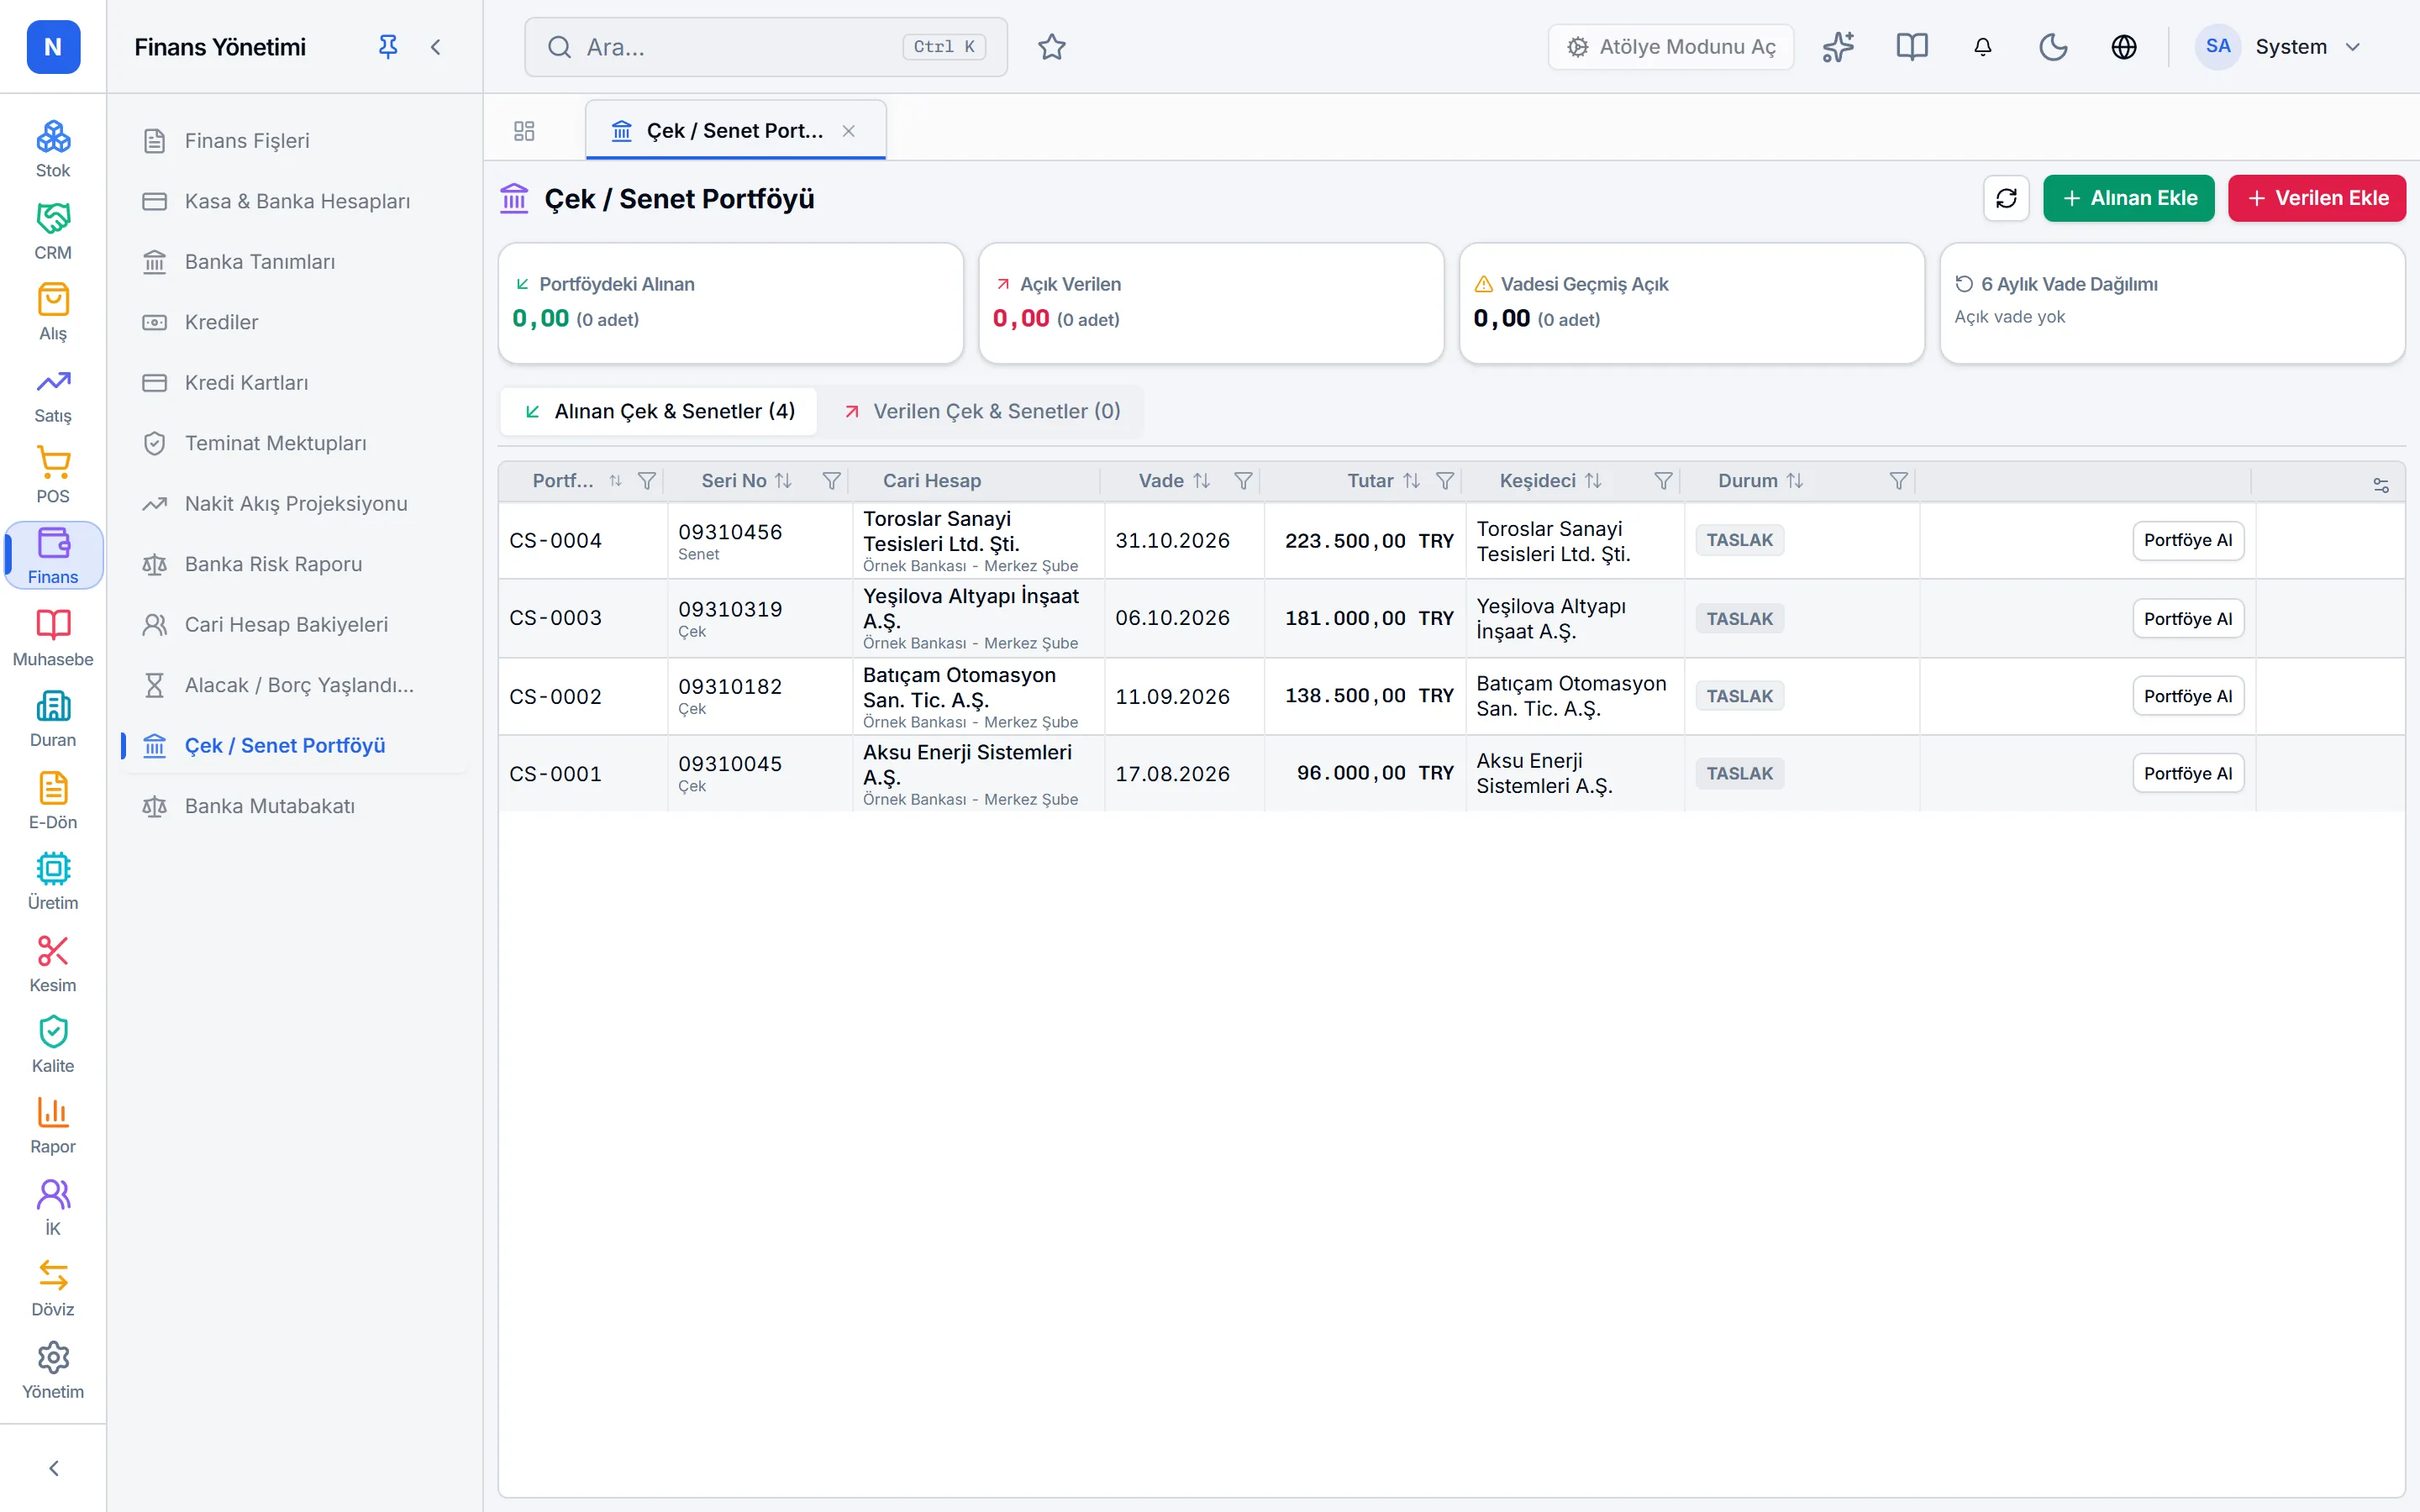Sort by Keşideci column
Screen dimensions: 2420x1512
click(1593, 481)
